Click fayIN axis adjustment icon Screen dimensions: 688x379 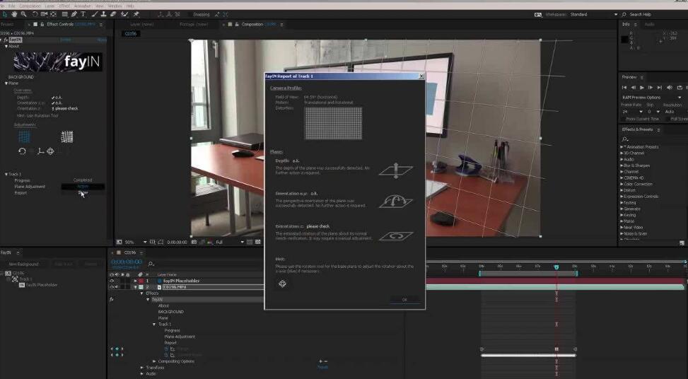(x=40, y=151)
